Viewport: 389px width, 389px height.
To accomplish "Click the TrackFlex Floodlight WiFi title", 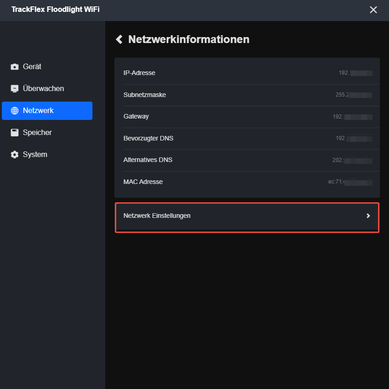I will pos(55,10).
